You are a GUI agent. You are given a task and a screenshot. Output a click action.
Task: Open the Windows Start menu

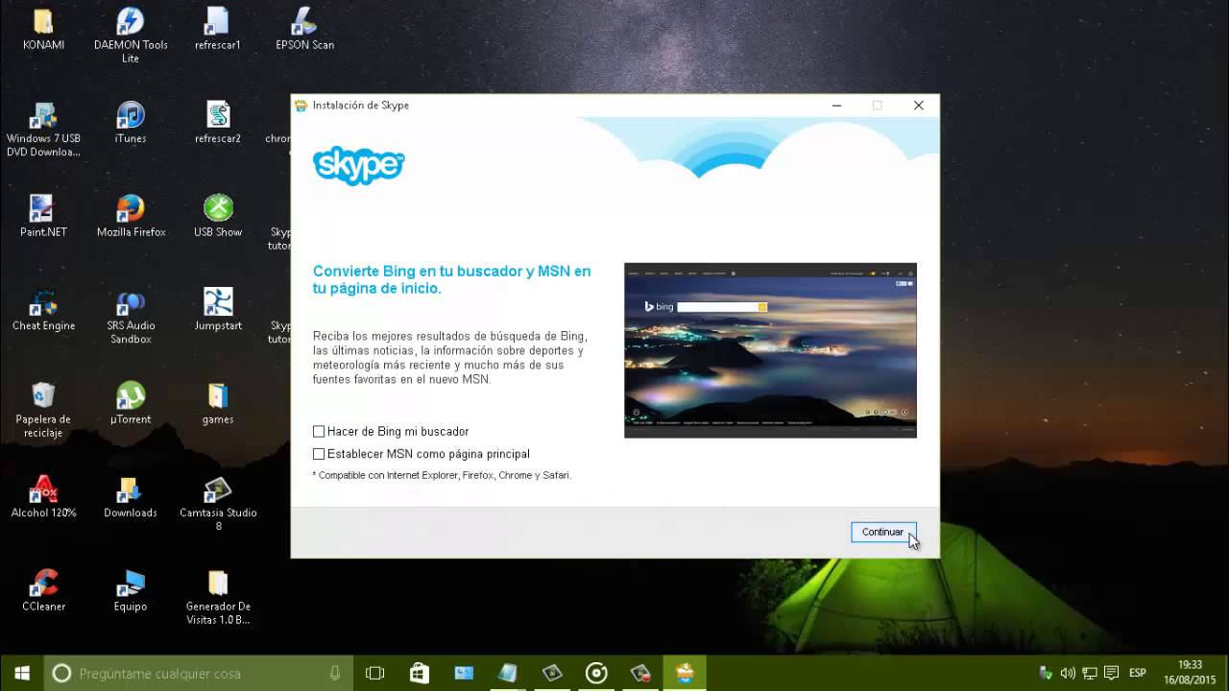pyautogui.click(x=22, y=673)
